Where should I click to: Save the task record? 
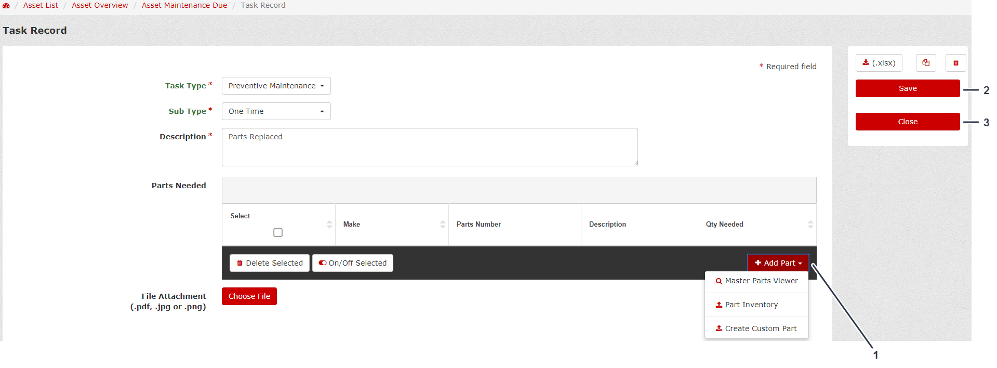(907, 88)
